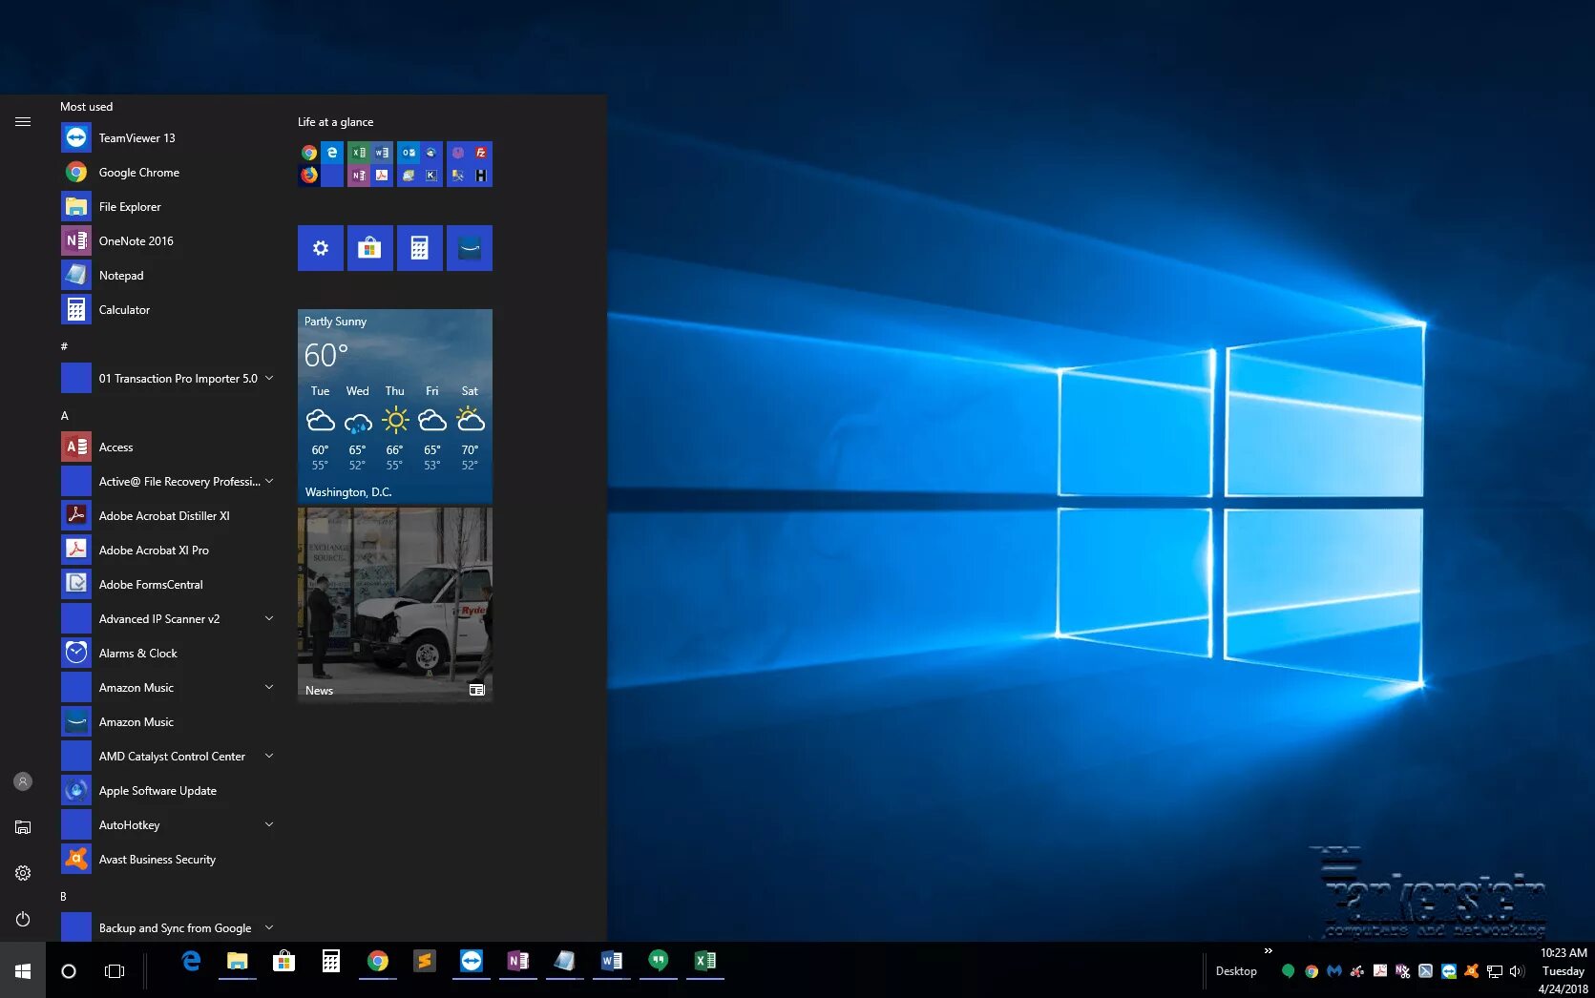Click the TeamViewer tray icon
The height and width of the screenshot is (998, 1595).
tap(1449, 971)
